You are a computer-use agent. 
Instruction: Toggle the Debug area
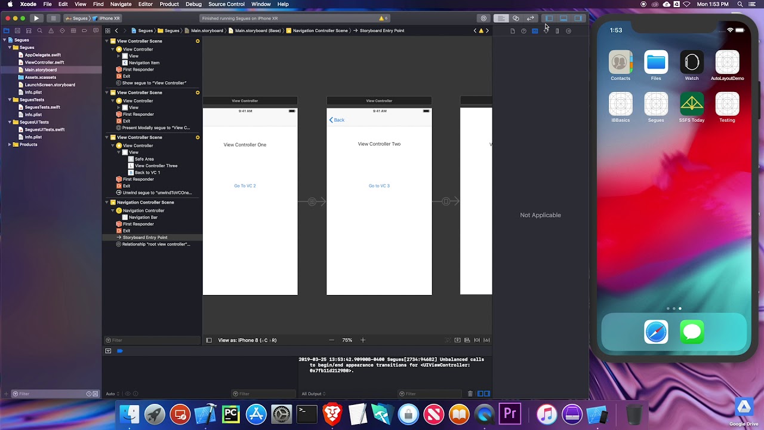click(563, 19)
